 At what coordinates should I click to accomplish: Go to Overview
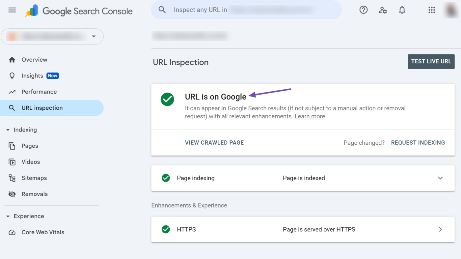35,60
